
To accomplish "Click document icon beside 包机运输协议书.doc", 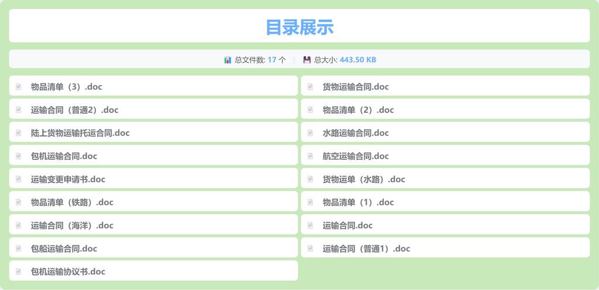I will coord(18,272).
